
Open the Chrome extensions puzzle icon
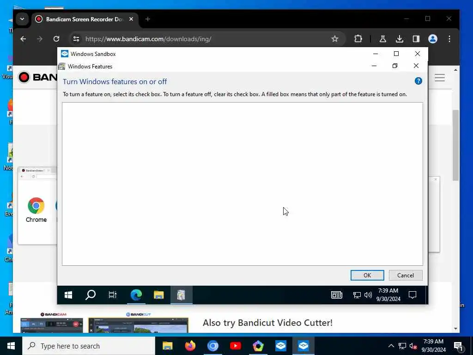[358, 39]
